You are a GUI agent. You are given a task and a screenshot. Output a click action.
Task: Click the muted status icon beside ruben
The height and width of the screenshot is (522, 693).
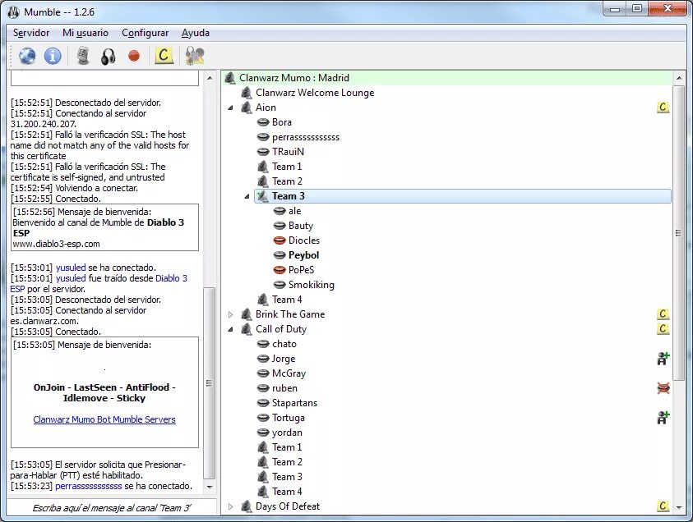point(663,388)
